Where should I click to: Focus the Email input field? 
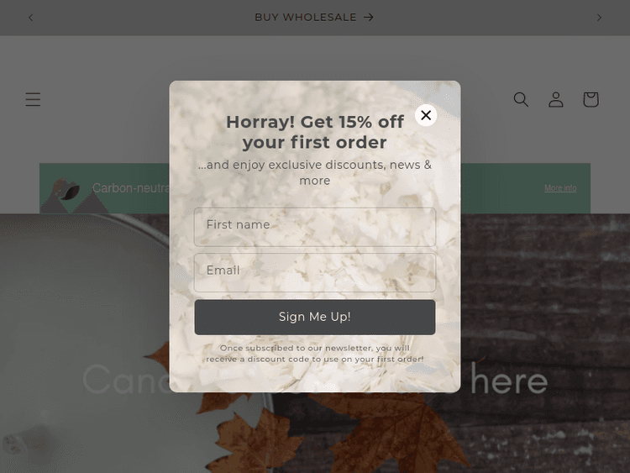[315, 272]
